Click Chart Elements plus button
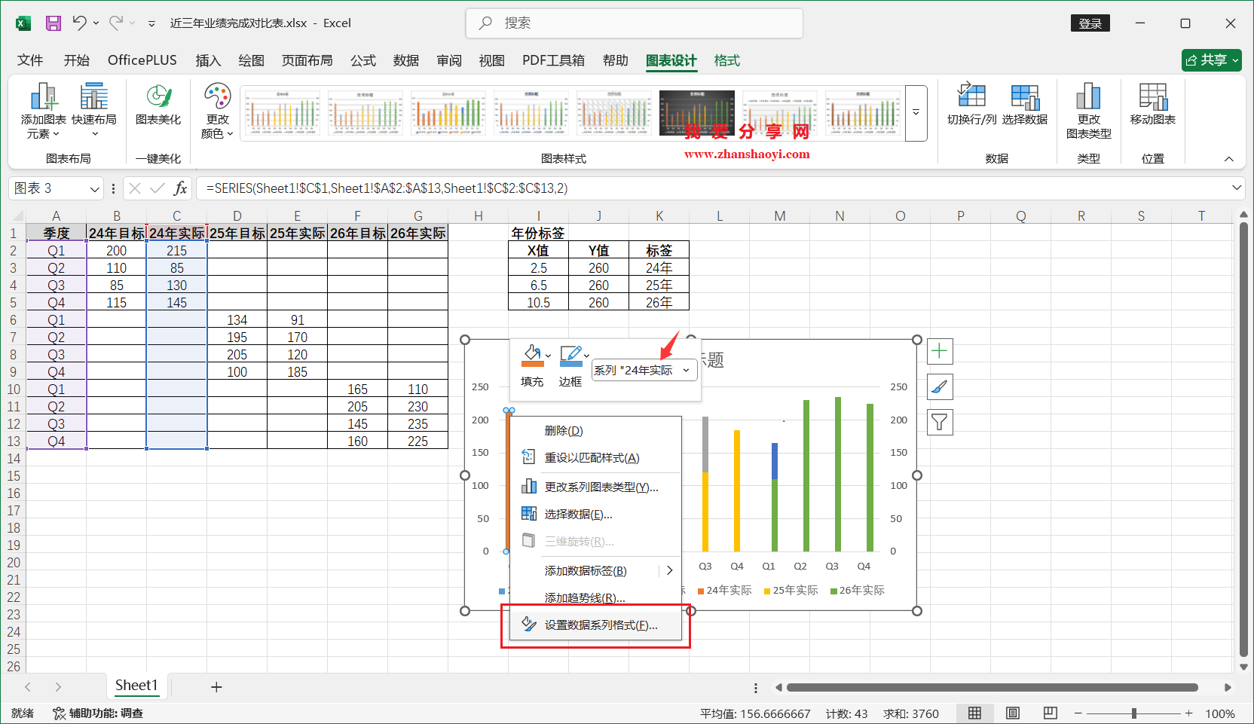Screen dimensions: 1254x724 click(x=940, y=351)
